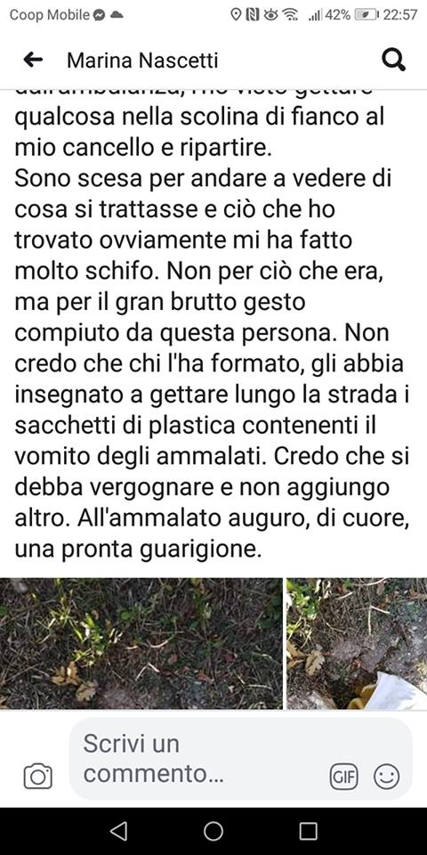Tap the cloud notification icon
Screen dimensions: 427x855
116,15
